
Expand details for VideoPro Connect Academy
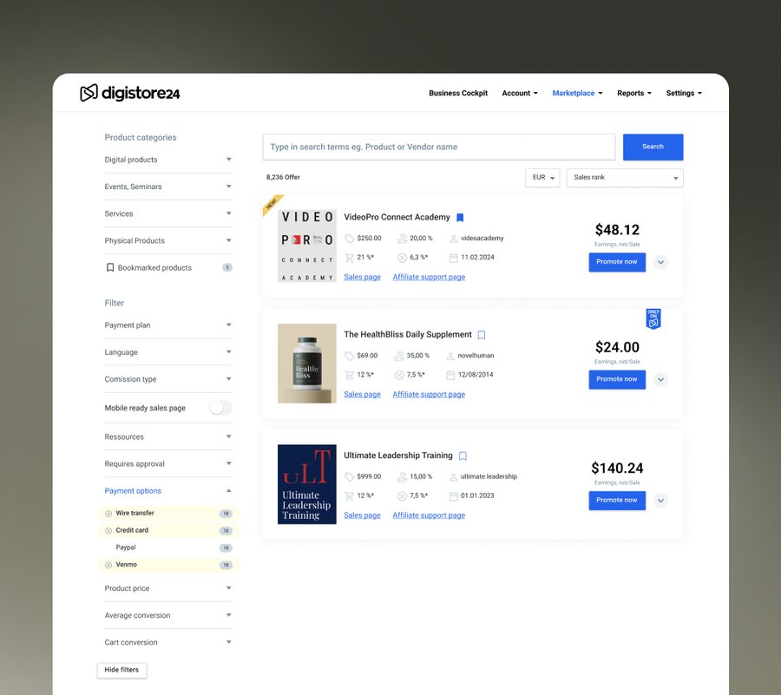click(660, 262)
